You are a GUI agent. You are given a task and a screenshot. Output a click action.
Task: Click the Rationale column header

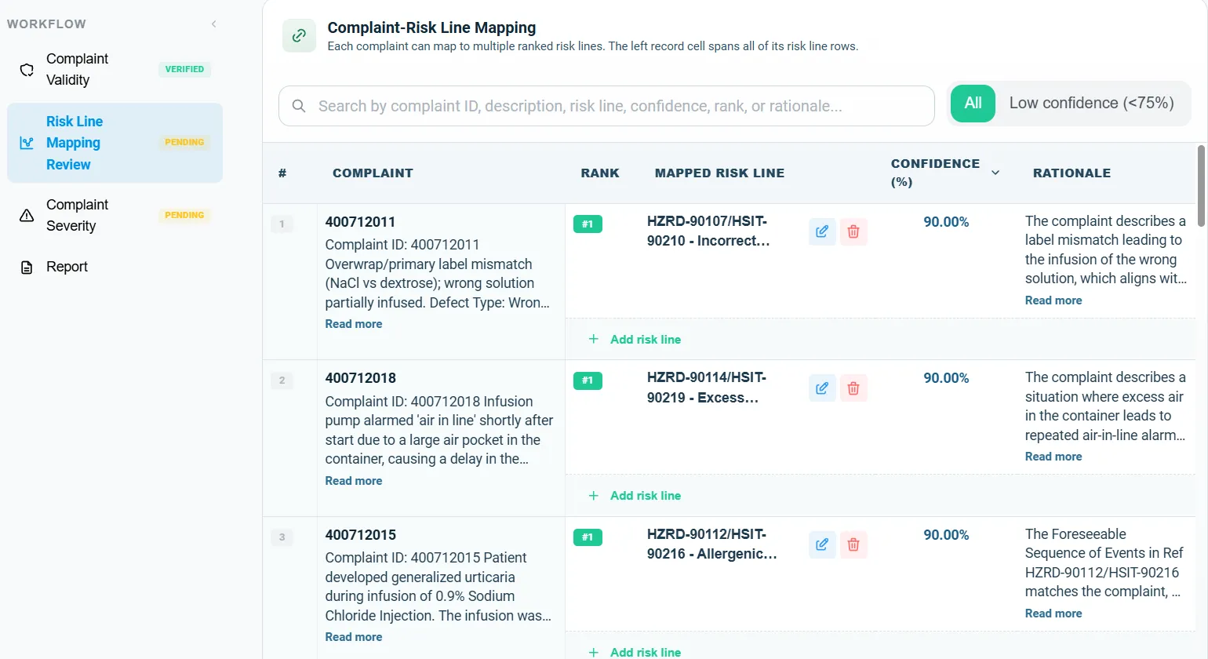[1072, 173]
